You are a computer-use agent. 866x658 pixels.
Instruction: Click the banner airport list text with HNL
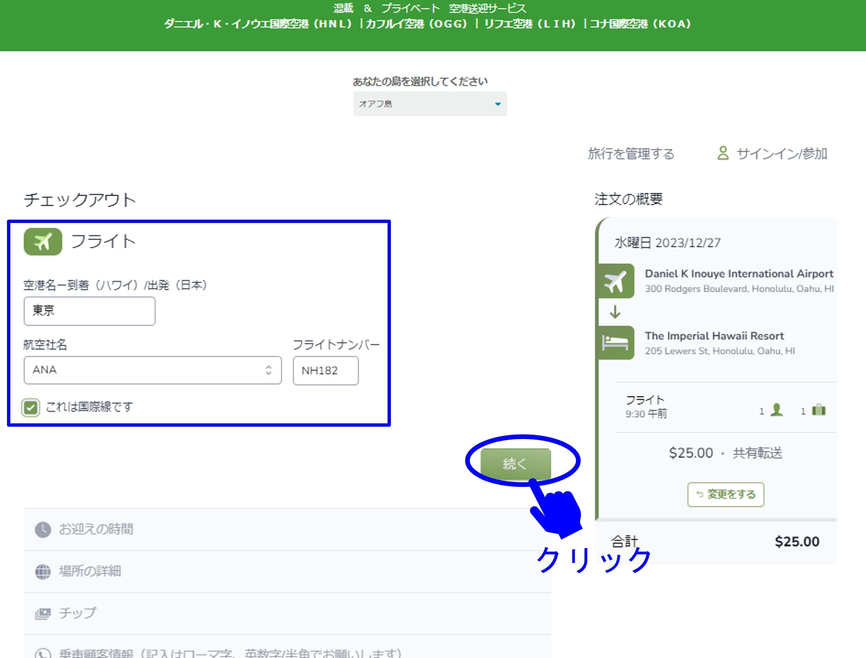click(427, 24)
